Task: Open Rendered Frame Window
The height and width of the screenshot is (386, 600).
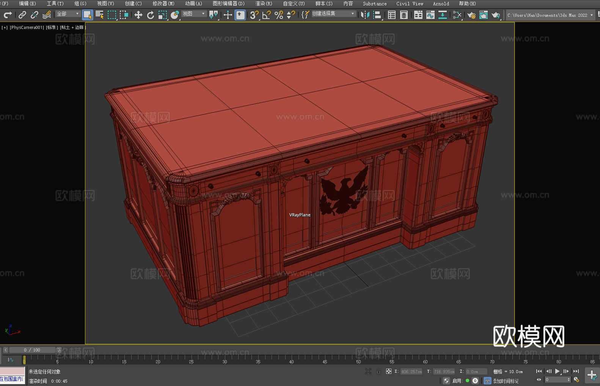Action: coord(484,15)
